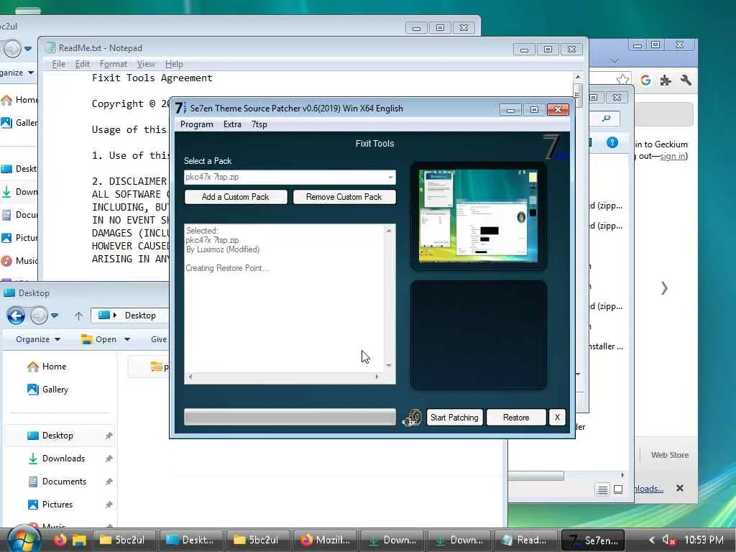
Task: Expand tab list chevron in browser
Action: point(615,60)
